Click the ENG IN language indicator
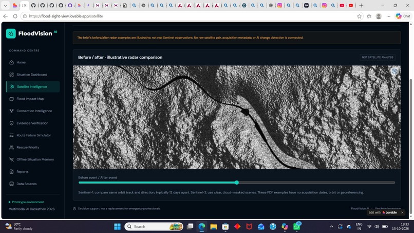Image resolution: width=414 pixels, height=233 pixels. (x=359, y=226)
